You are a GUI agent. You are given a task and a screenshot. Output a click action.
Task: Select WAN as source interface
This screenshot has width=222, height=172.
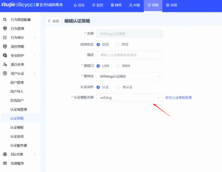point(118,66)
